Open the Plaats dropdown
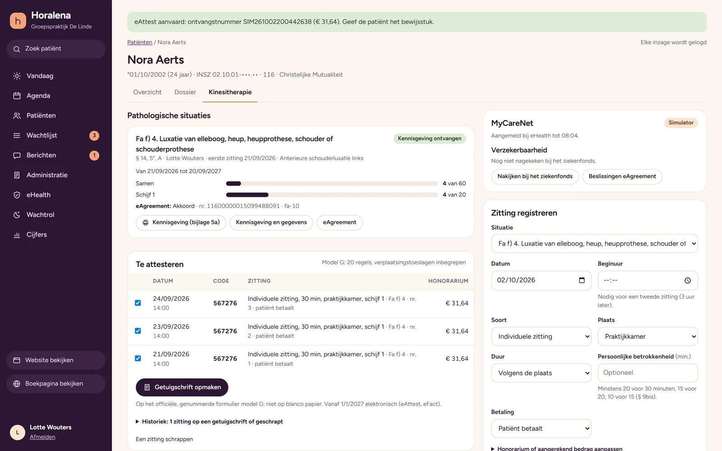The image size is (722, 451). pyautogui.click(x=648, y=336)
